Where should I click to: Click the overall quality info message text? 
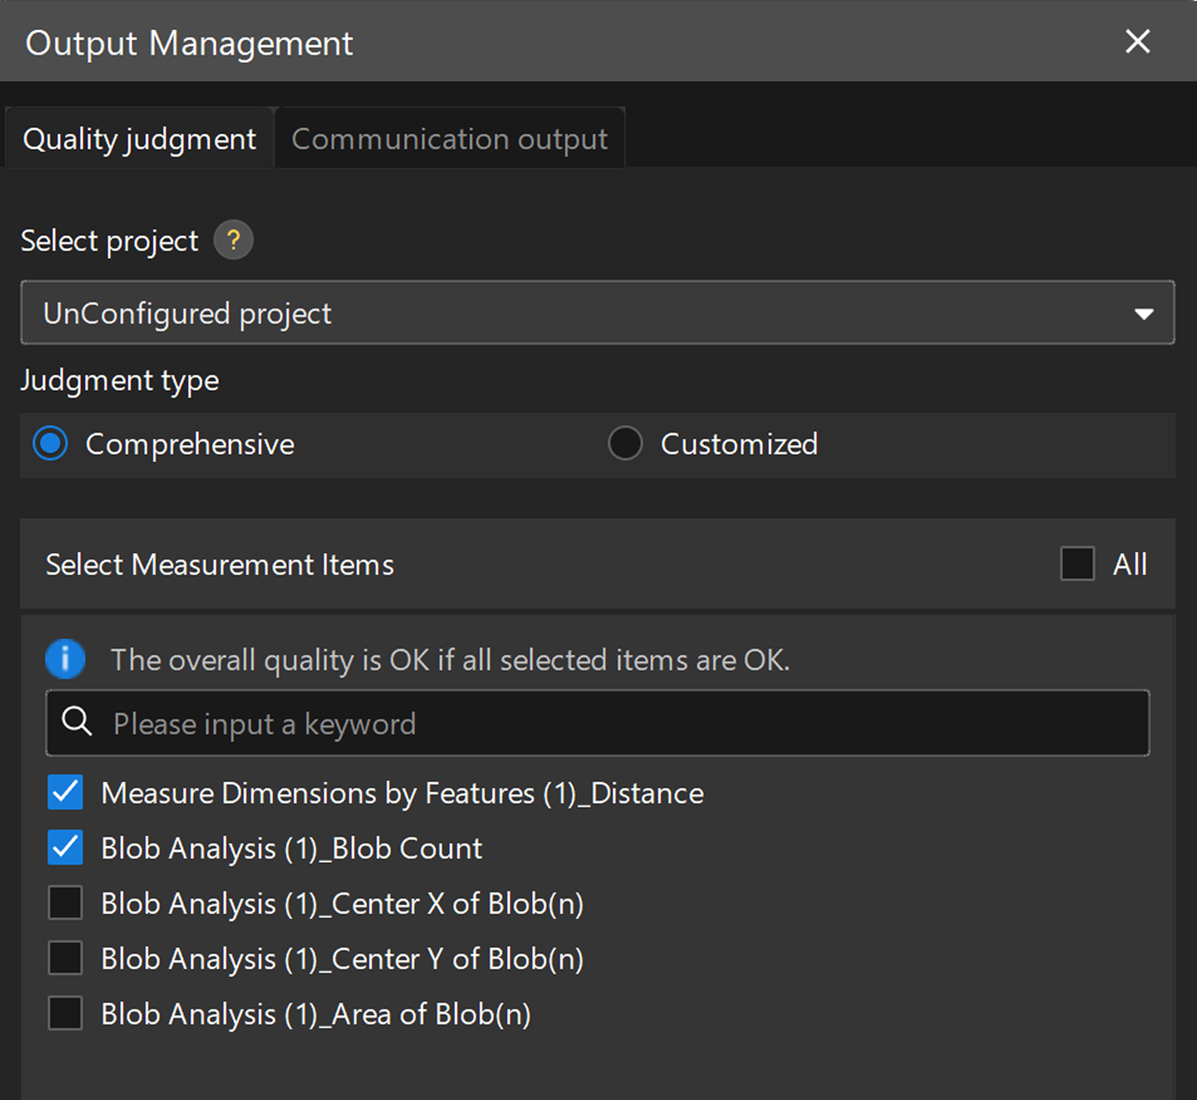pos(450,660)
